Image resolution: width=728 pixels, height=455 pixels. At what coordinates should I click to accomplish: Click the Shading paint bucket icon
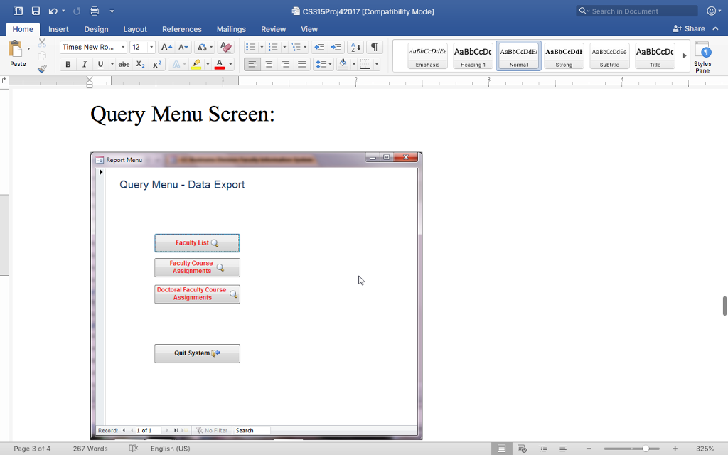[x=343, y=64]
